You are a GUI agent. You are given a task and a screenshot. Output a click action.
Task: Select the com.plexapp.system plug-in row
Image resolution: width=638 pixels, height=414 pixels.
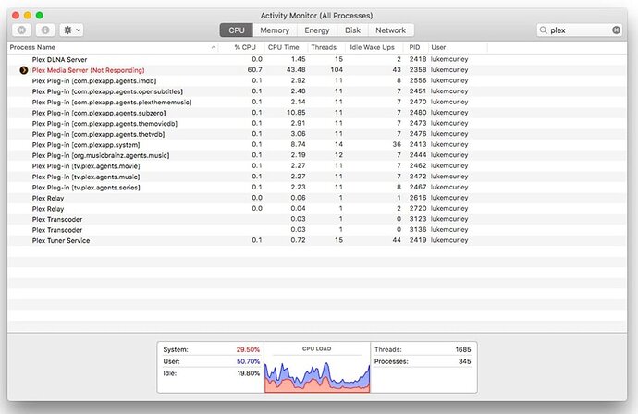tap(316, 144)
